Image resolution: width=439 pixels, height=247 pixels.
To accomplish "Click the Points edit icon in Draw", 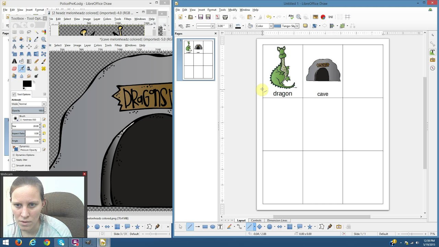I will (x=322, y=227).
